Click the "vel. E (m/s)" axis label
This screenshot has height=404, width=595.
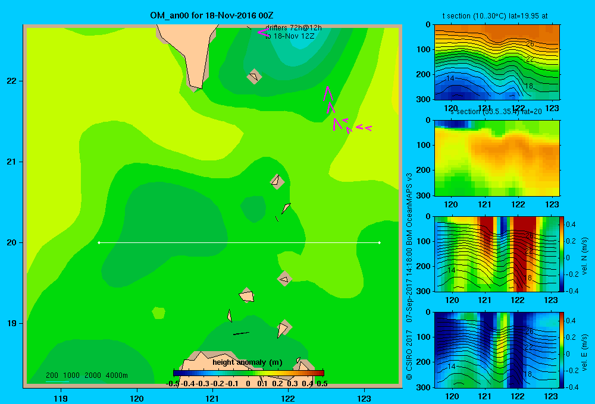[585, 352]
